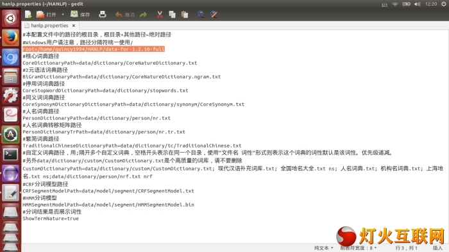Save the document with 保存
Image resolution: width=449 pixels, height=252 pixels.
pos(80,14)
